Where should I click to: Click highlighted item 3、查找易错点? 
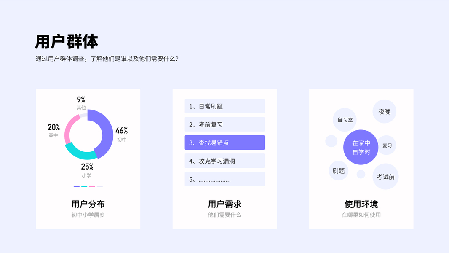pyautogui.click(x=224, y=143)
